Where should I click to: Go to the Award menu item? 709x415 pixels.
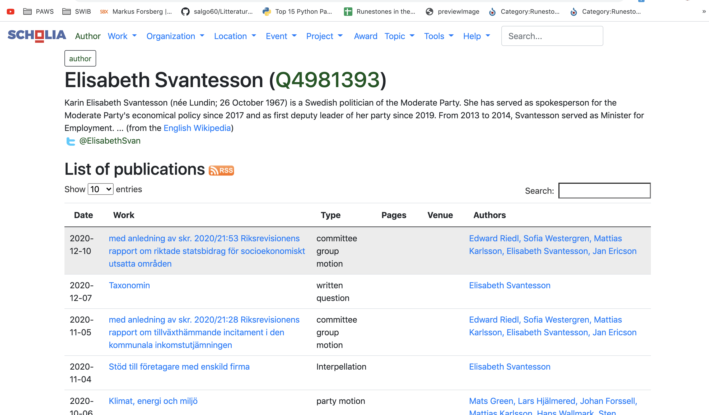click(x=366, y=36)
